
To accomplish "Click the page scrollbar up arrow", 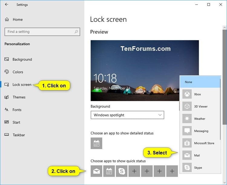I will coord(225,28).
